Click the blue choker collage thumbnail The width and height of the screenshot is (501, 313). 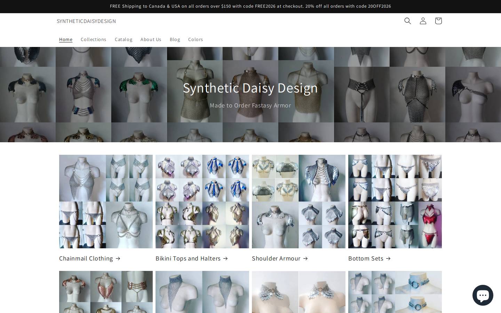click(395, 292)
